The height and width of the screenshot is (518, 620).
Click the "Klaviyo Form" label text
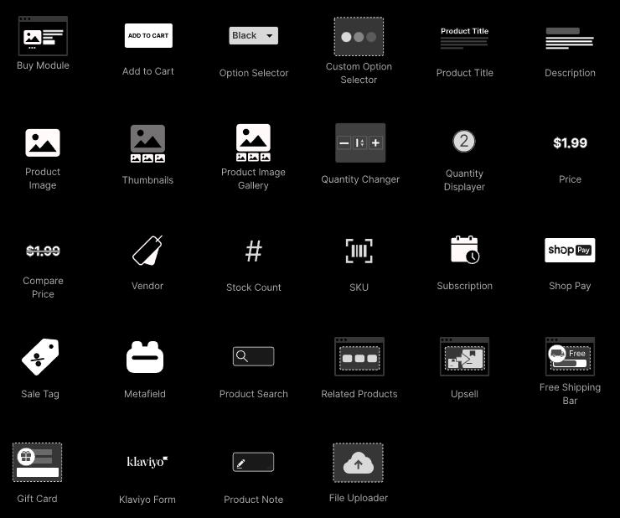coord(147,500)
